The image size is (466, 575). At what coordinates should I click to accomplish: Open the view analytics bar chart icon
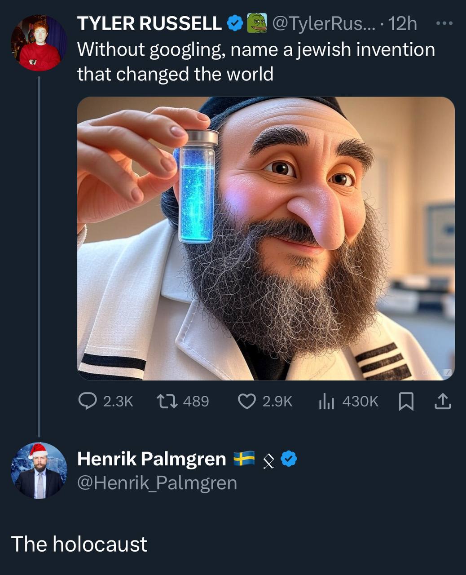coord(326,401)
